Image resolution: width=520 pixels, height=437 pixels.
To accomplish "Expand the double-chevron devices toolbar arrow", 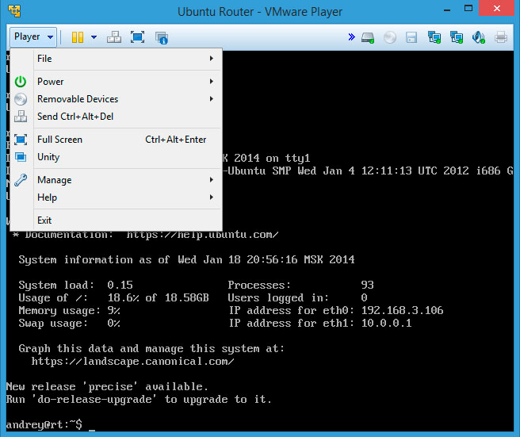I will [x=351, y=36].
